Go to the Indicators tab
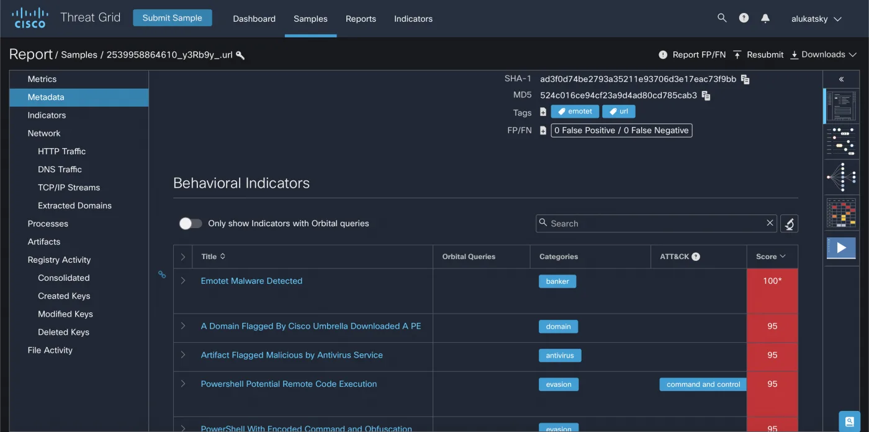The width and height of the screenshot is (869, 432). tap(413, 19)
